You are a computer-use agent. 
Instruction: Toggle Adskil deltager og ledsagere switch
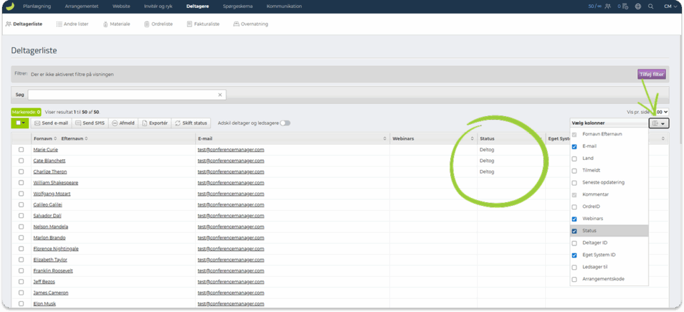285,123
